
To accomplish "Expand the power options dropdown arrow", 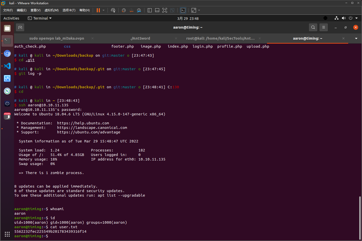I will tap(104, 10).
